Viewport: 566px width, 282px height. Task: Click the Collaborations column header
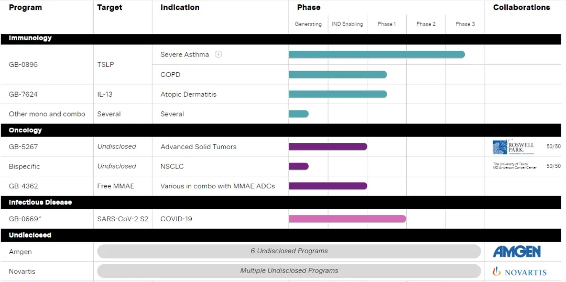pyautogui.click(x=521, y=7)
